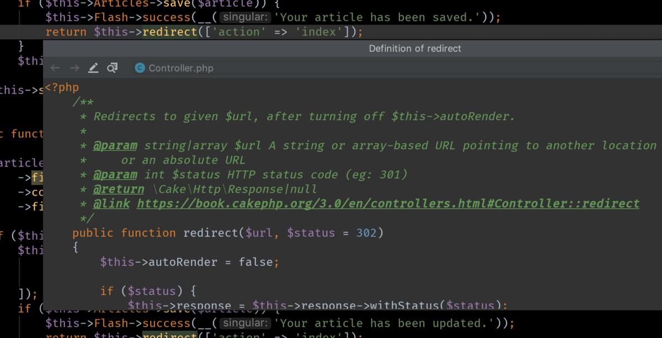Click the highlighted redirect call after 'has been saved'

170,32
